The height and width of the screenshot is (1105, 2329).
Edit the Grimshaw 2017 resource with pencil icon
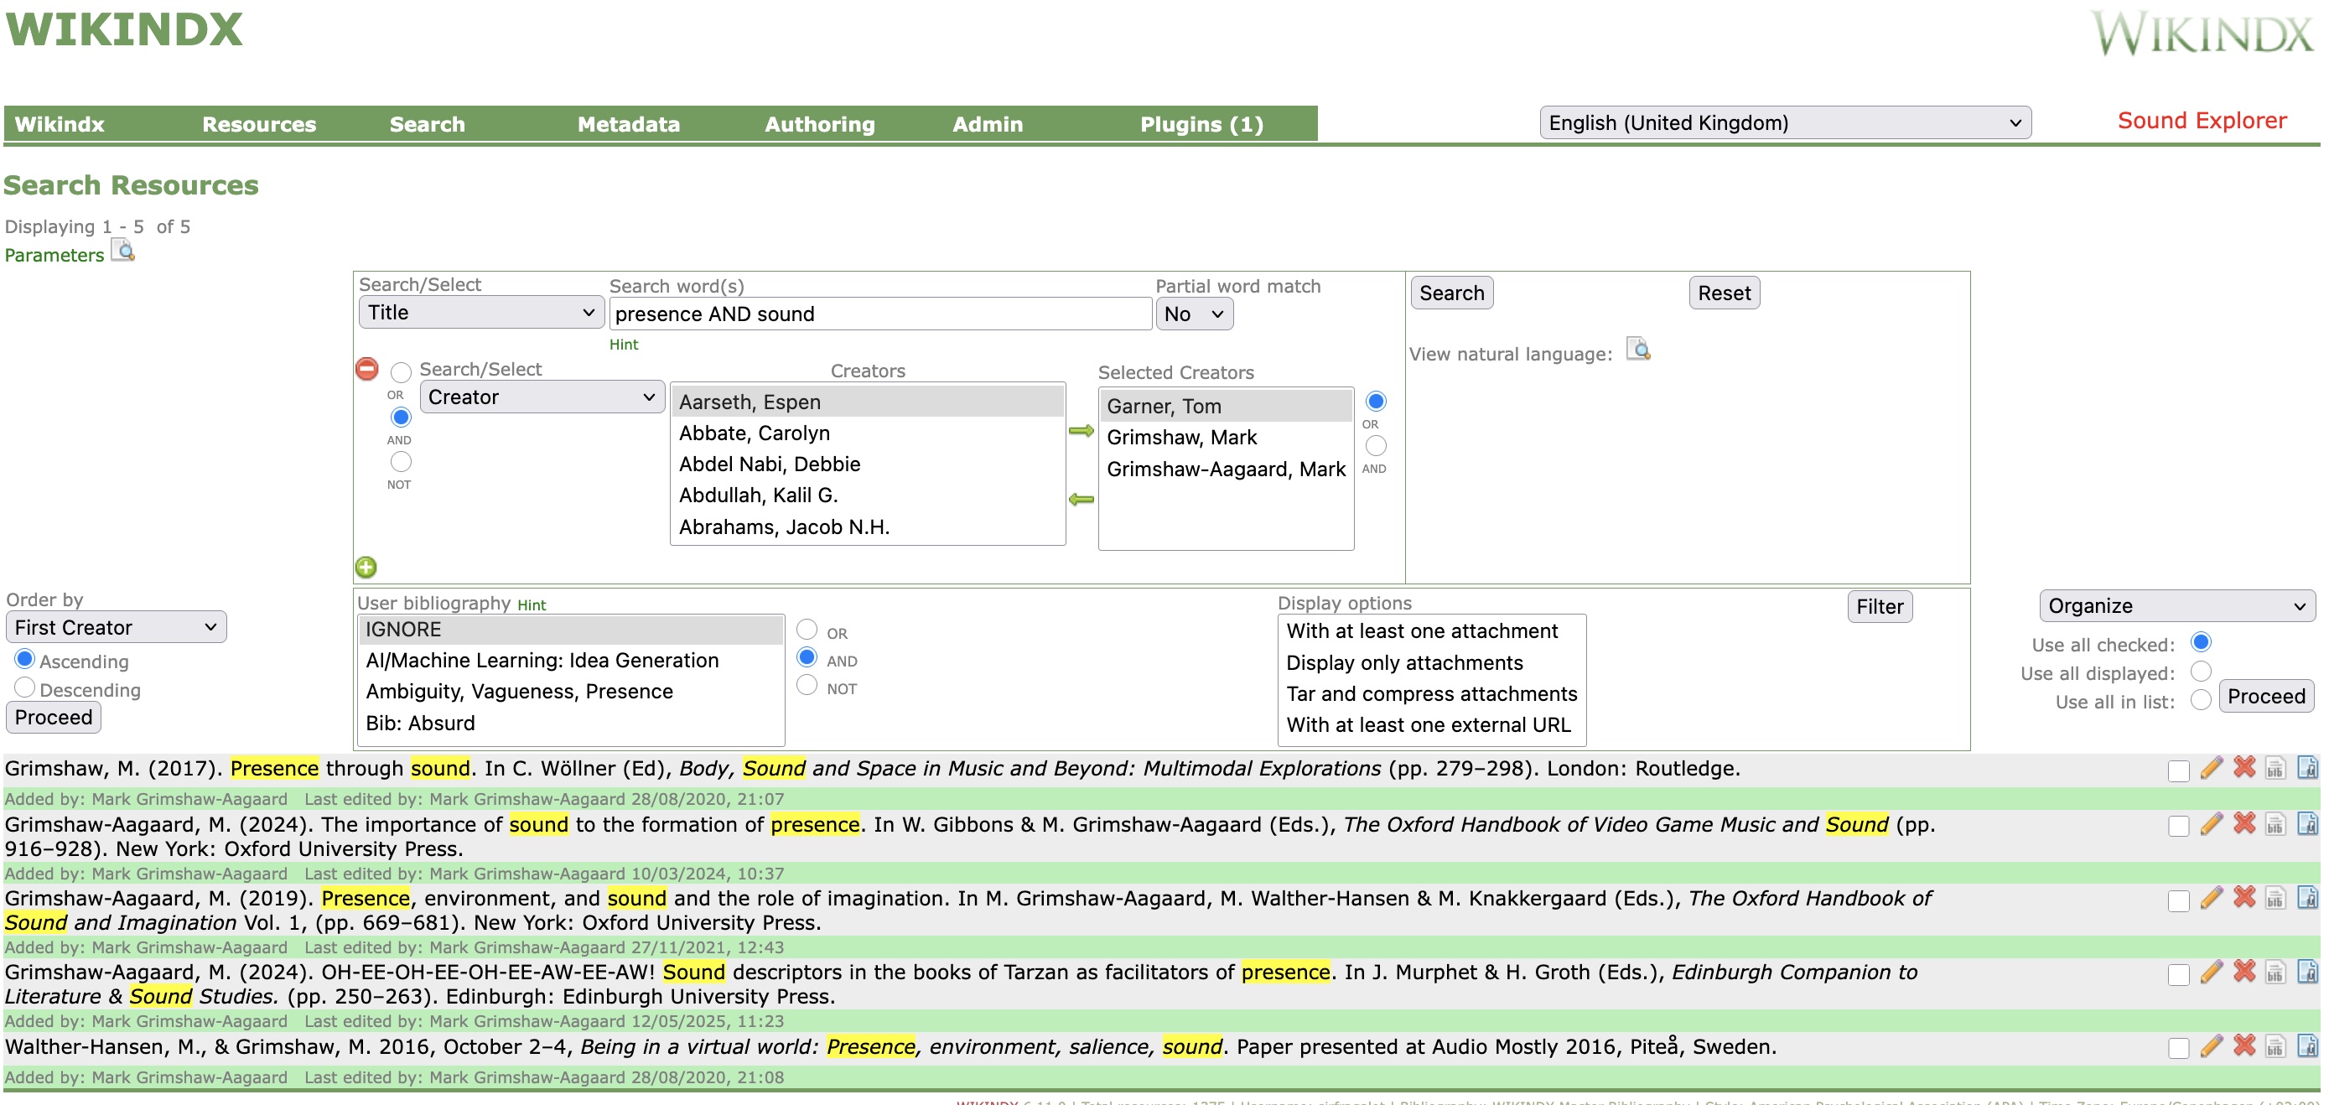[x=2211, y=768]
